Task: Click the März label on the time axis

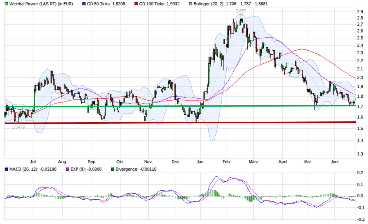Action: [253, 162]
